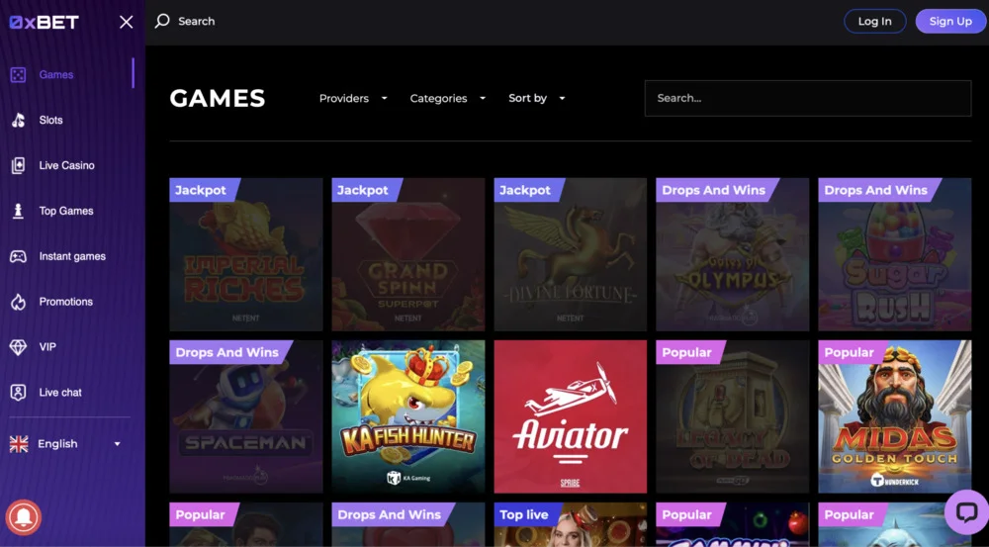Close the sidebar with the X icon
989x547 pixels.
(127, 22)
